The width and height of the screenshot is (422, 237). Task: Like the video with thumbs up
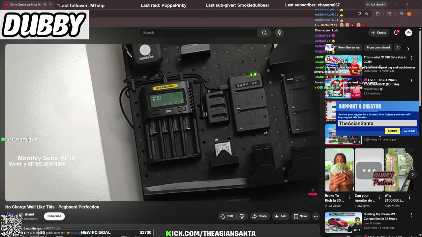pyautogui.click(x=227, y=216)
